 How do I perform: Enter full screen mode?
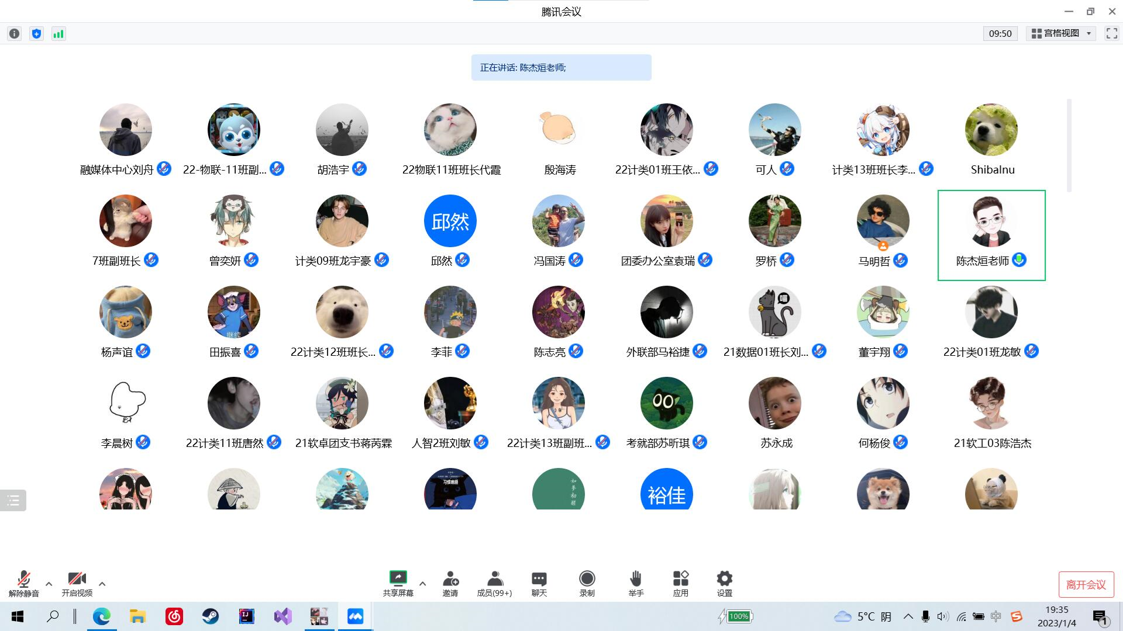[1111, 34]
